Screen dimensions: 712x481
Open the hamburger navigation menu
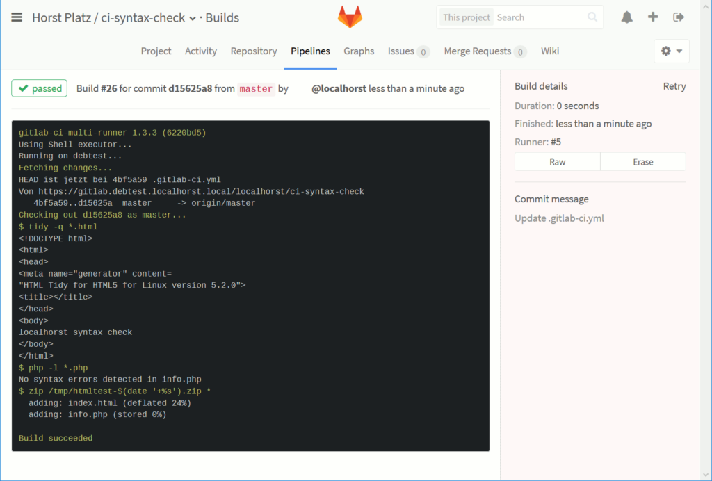pyautogui.click(x=17, y=17)
